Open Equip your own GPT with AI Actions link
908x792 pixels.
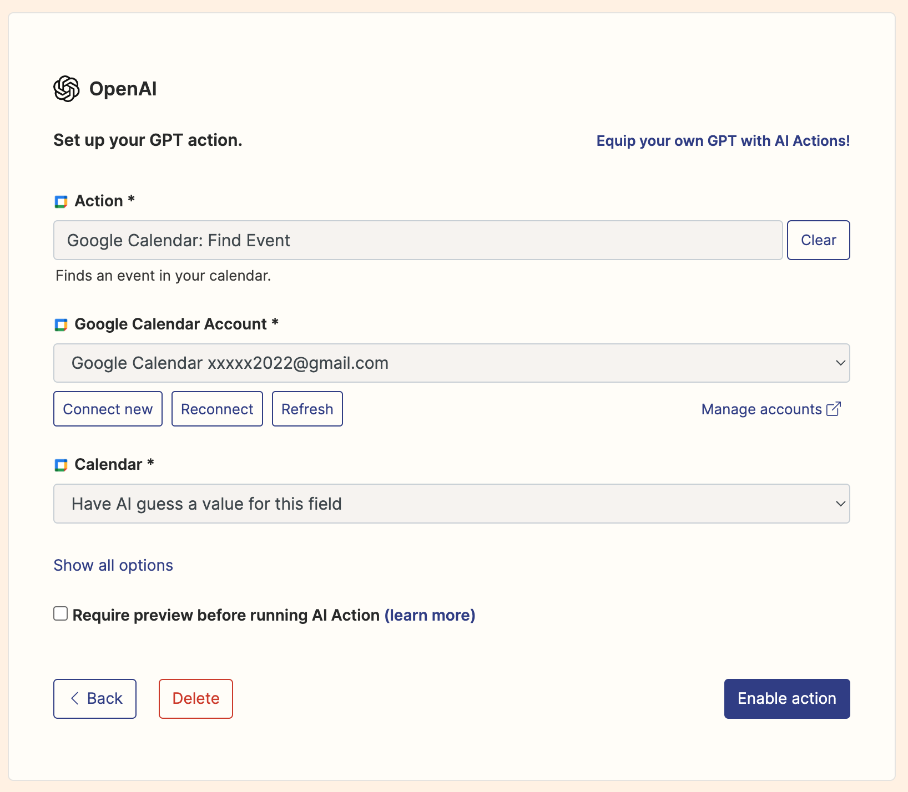coord(723,141)
